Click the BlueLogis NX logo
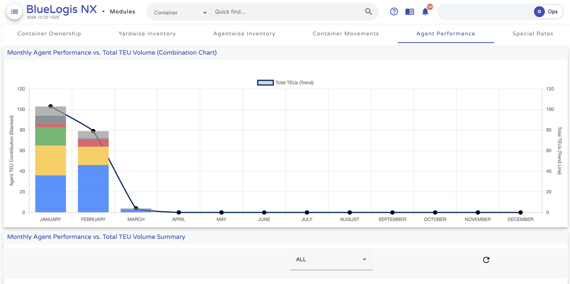This screenshot has width=570, height=284. click(61, 9)
